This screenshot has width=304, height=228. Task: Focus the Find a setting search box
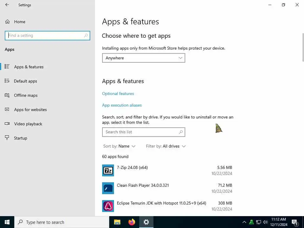(47, 36)
